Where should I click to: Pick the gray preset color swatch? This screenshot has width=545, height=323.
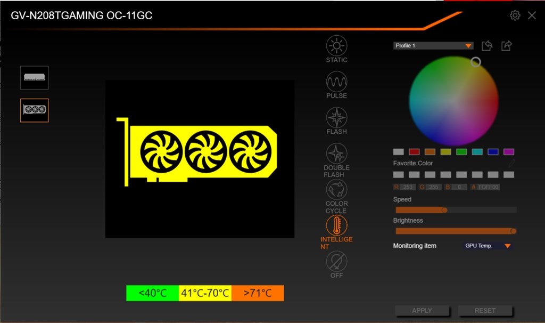coord(398,152)
